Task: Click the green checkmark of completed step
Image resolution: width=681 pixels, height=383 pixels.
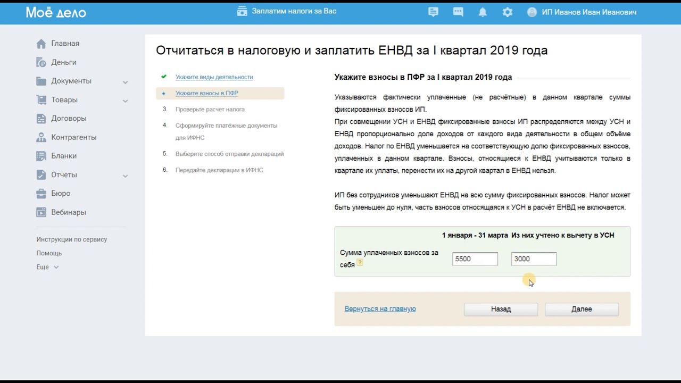Action: point(164,77)
